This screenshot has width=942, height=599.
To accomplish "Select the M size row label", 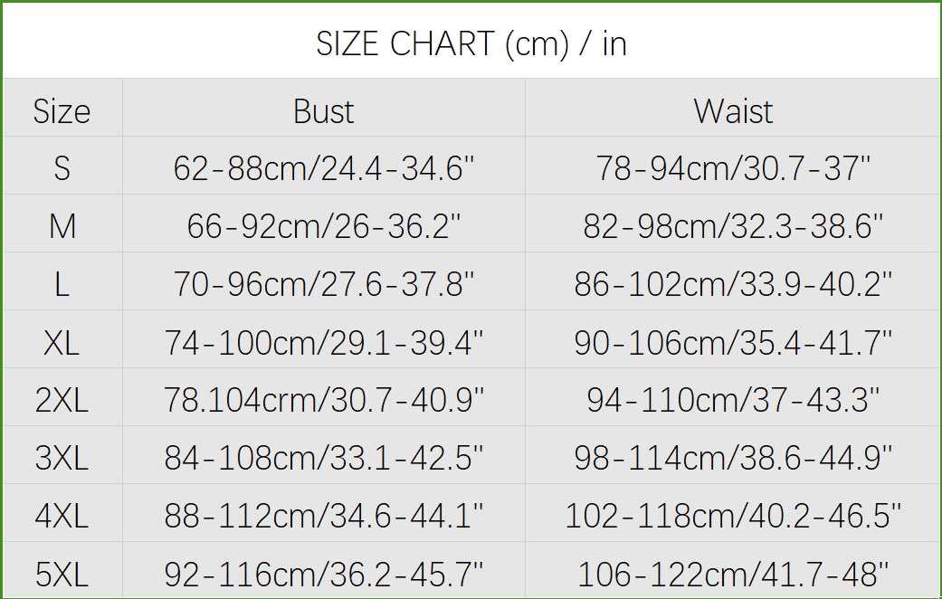I will pos(62,226).
